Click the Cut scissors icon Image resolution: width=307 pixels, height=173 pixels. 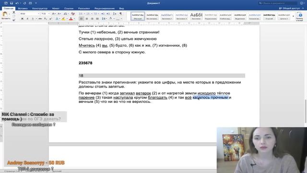[14, 12]
